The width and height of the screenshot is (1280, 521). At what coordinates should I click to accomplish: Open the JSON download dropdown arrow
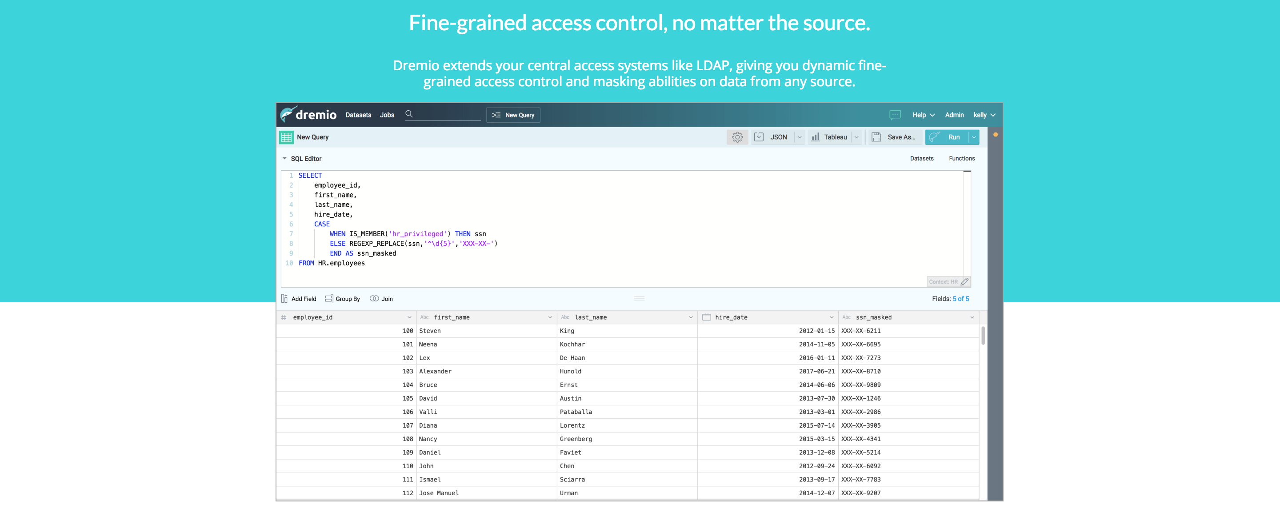[800, 137]
